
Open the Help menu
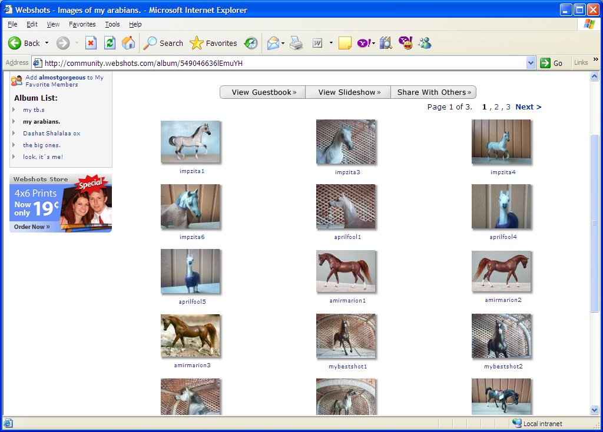point(135,24)
